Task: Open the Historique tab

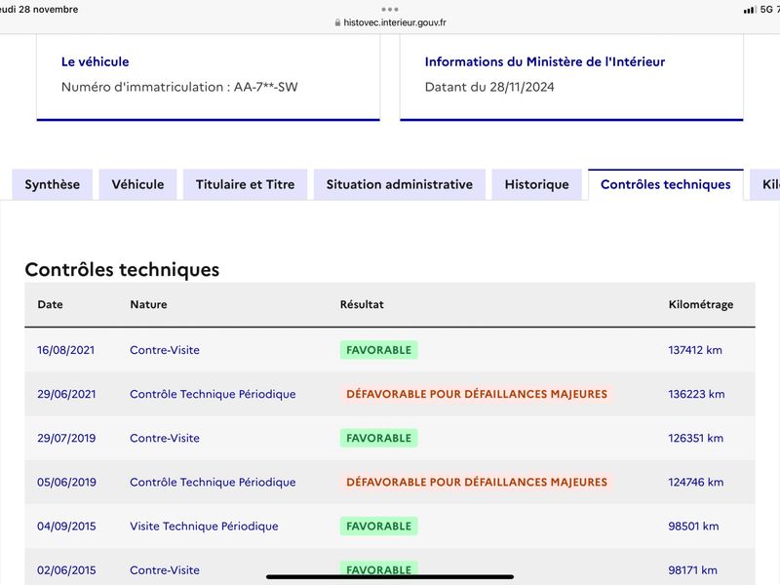Action: click(x=537, y=184)
